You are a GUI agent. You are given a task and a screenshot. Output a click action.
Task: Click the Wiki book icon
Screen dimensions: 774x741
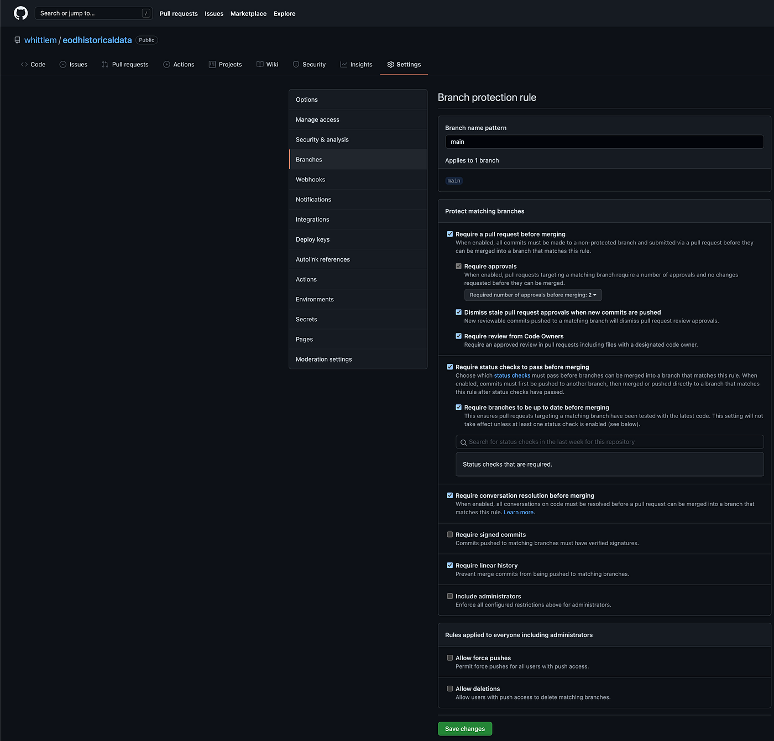(x=260, y=65)
